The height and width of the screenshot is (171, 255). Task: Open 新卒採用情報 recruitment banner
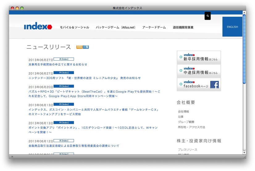[x=199, y=57]
